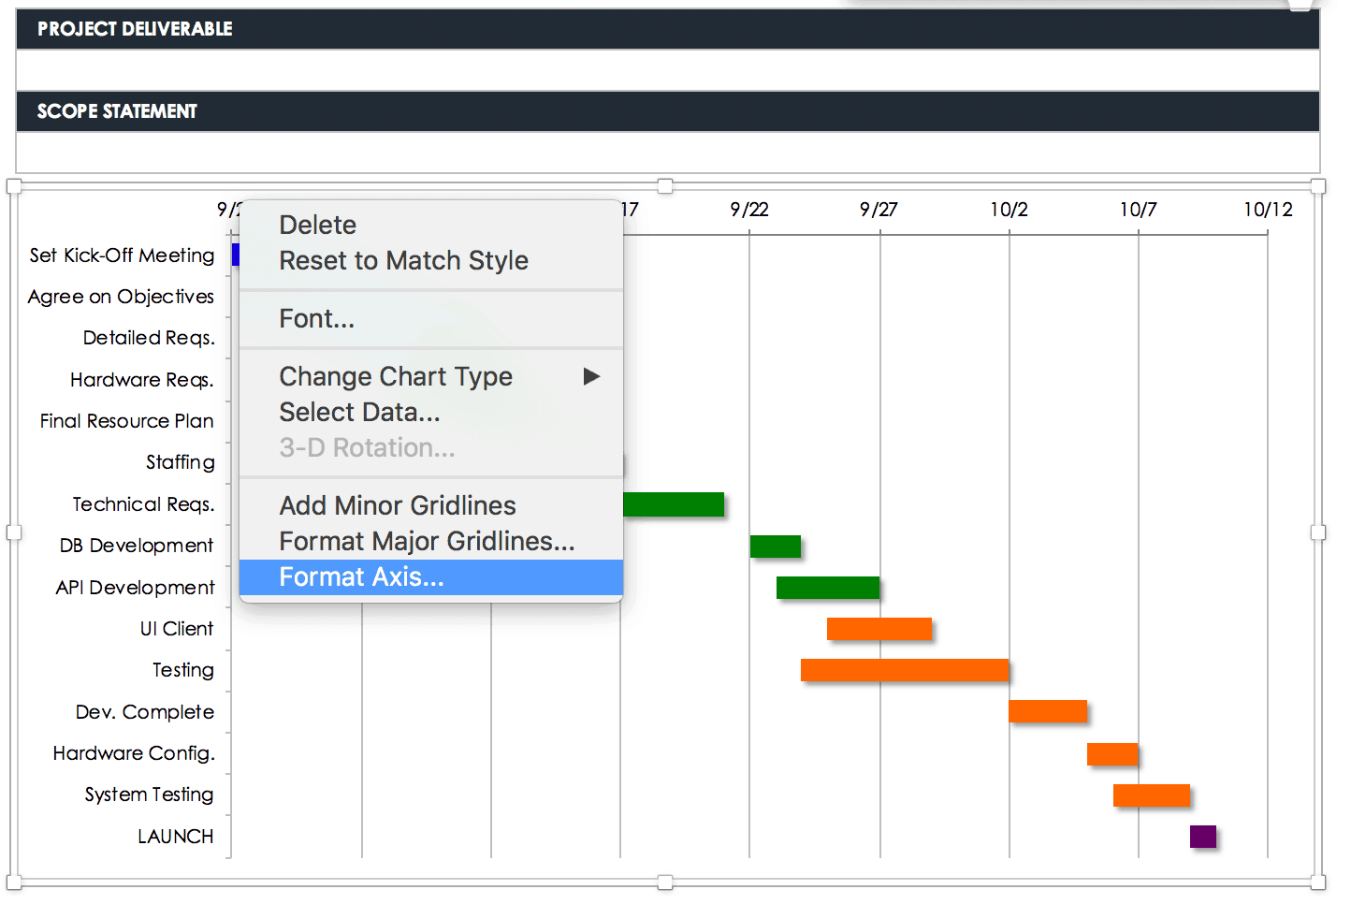Viewport: 1351px width, 904px height.
Task: Select Delete from the context menu
Action: 316,225
